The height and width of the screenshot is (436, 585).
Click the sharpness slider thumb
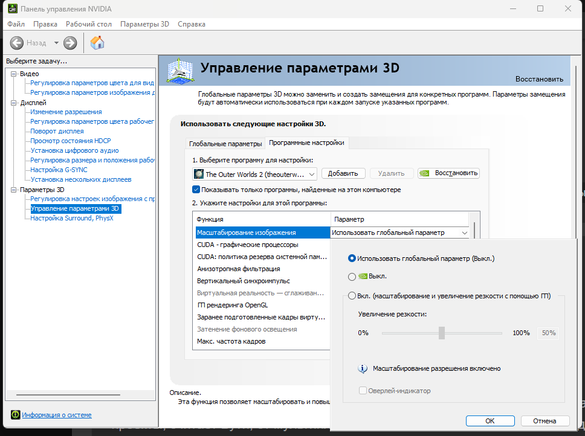point(442,333)
